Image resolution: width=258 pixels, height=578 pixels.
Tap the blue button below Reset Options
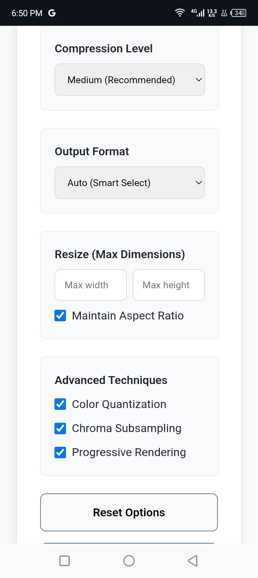coord(129,544)
